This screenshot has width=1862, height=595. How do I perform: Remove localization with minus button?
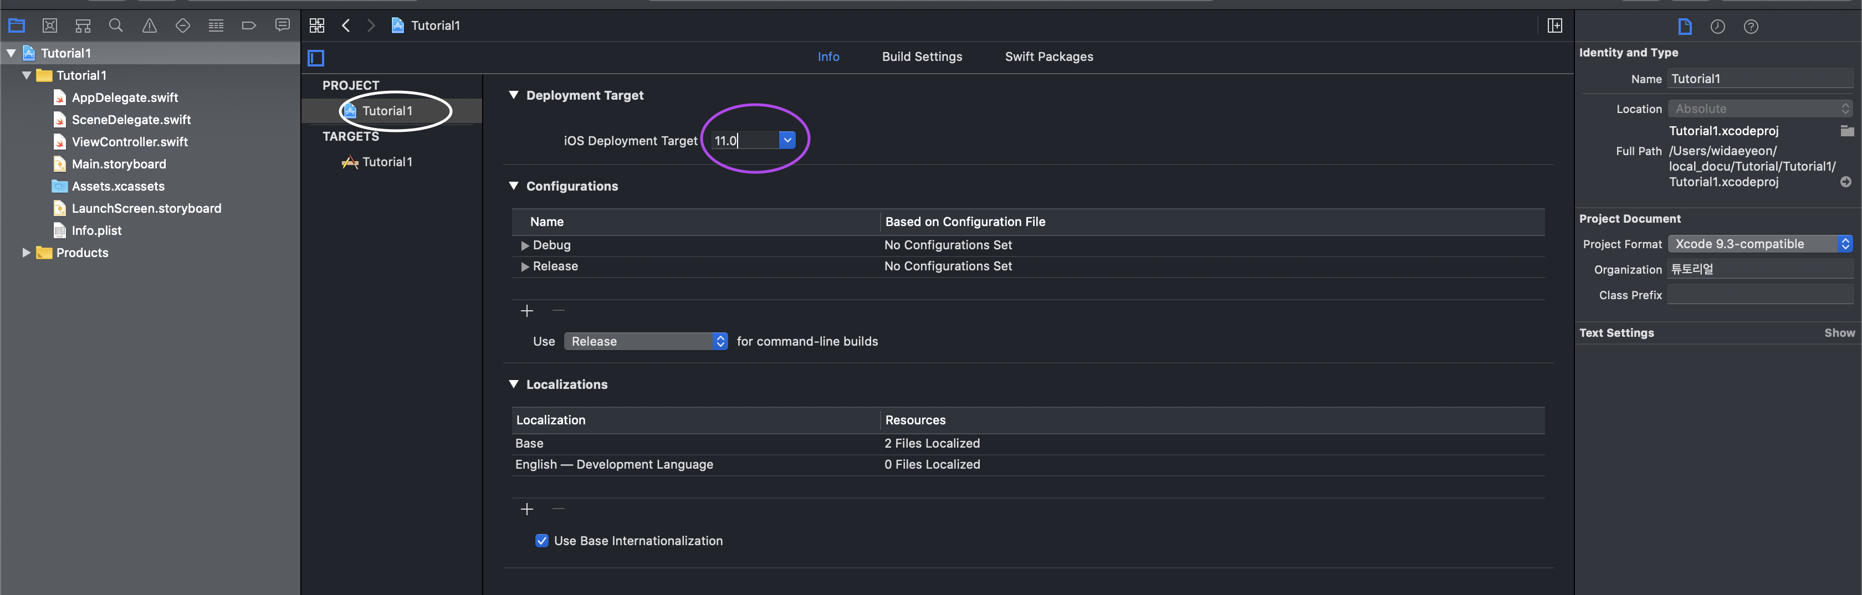coord(558,510)
